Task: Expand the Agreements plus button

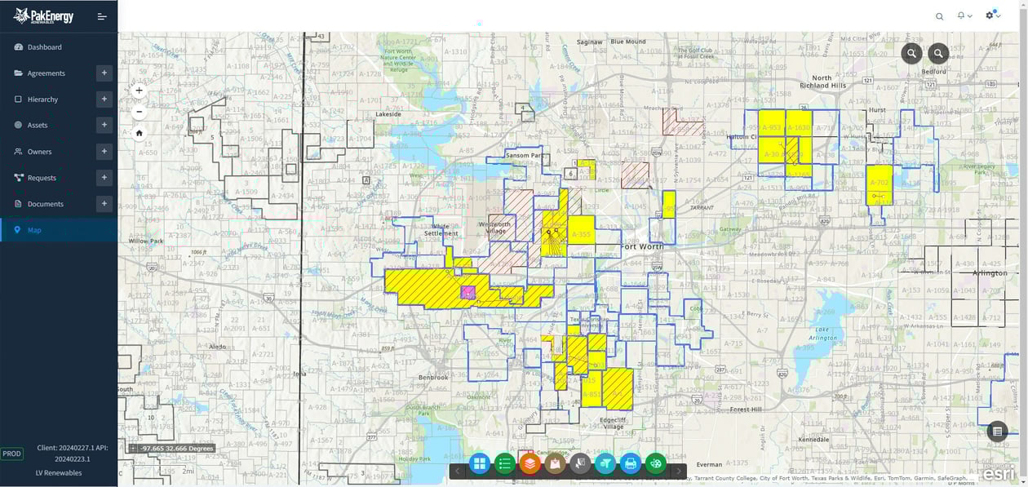Action: [104, 73]
